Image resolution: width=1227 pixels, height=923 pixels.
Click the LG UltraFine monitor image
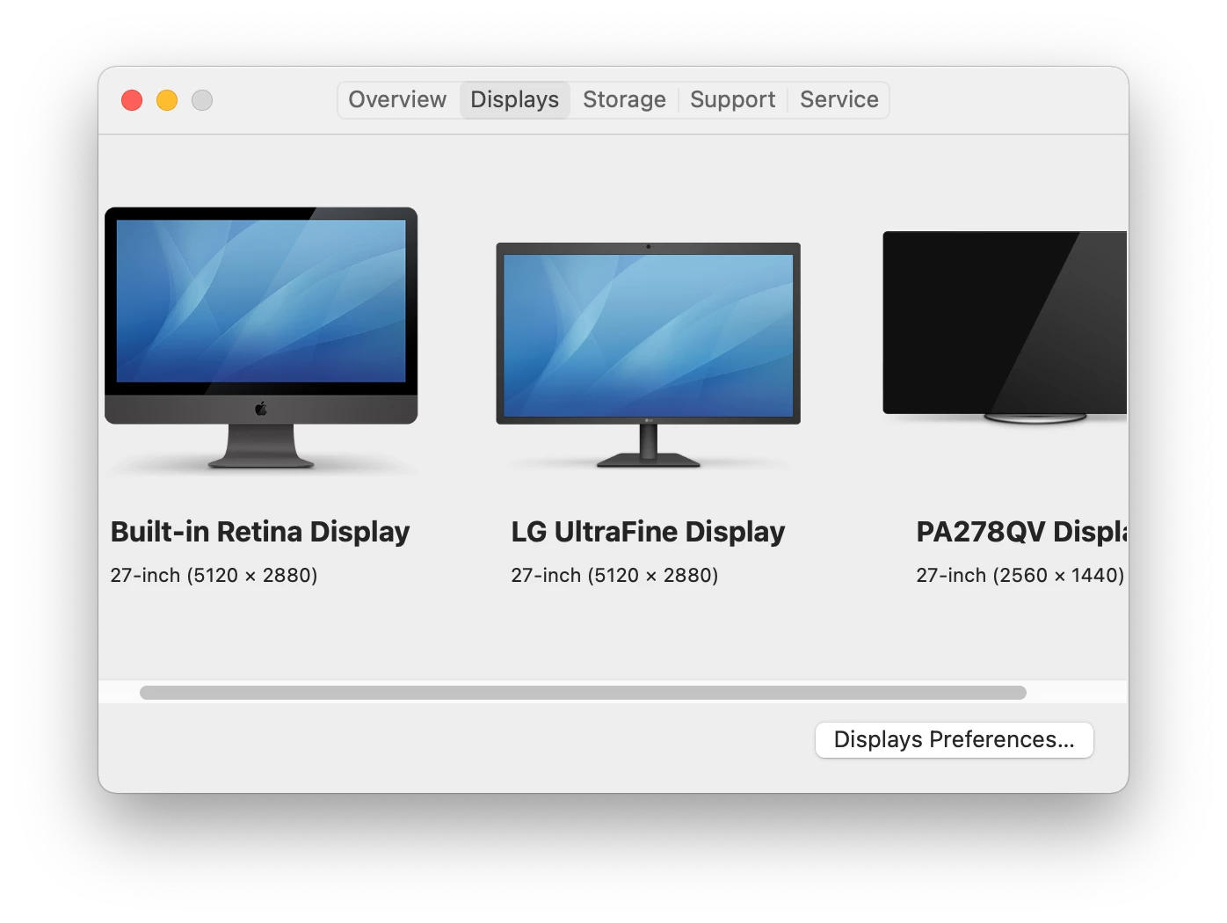pos(649,354)
